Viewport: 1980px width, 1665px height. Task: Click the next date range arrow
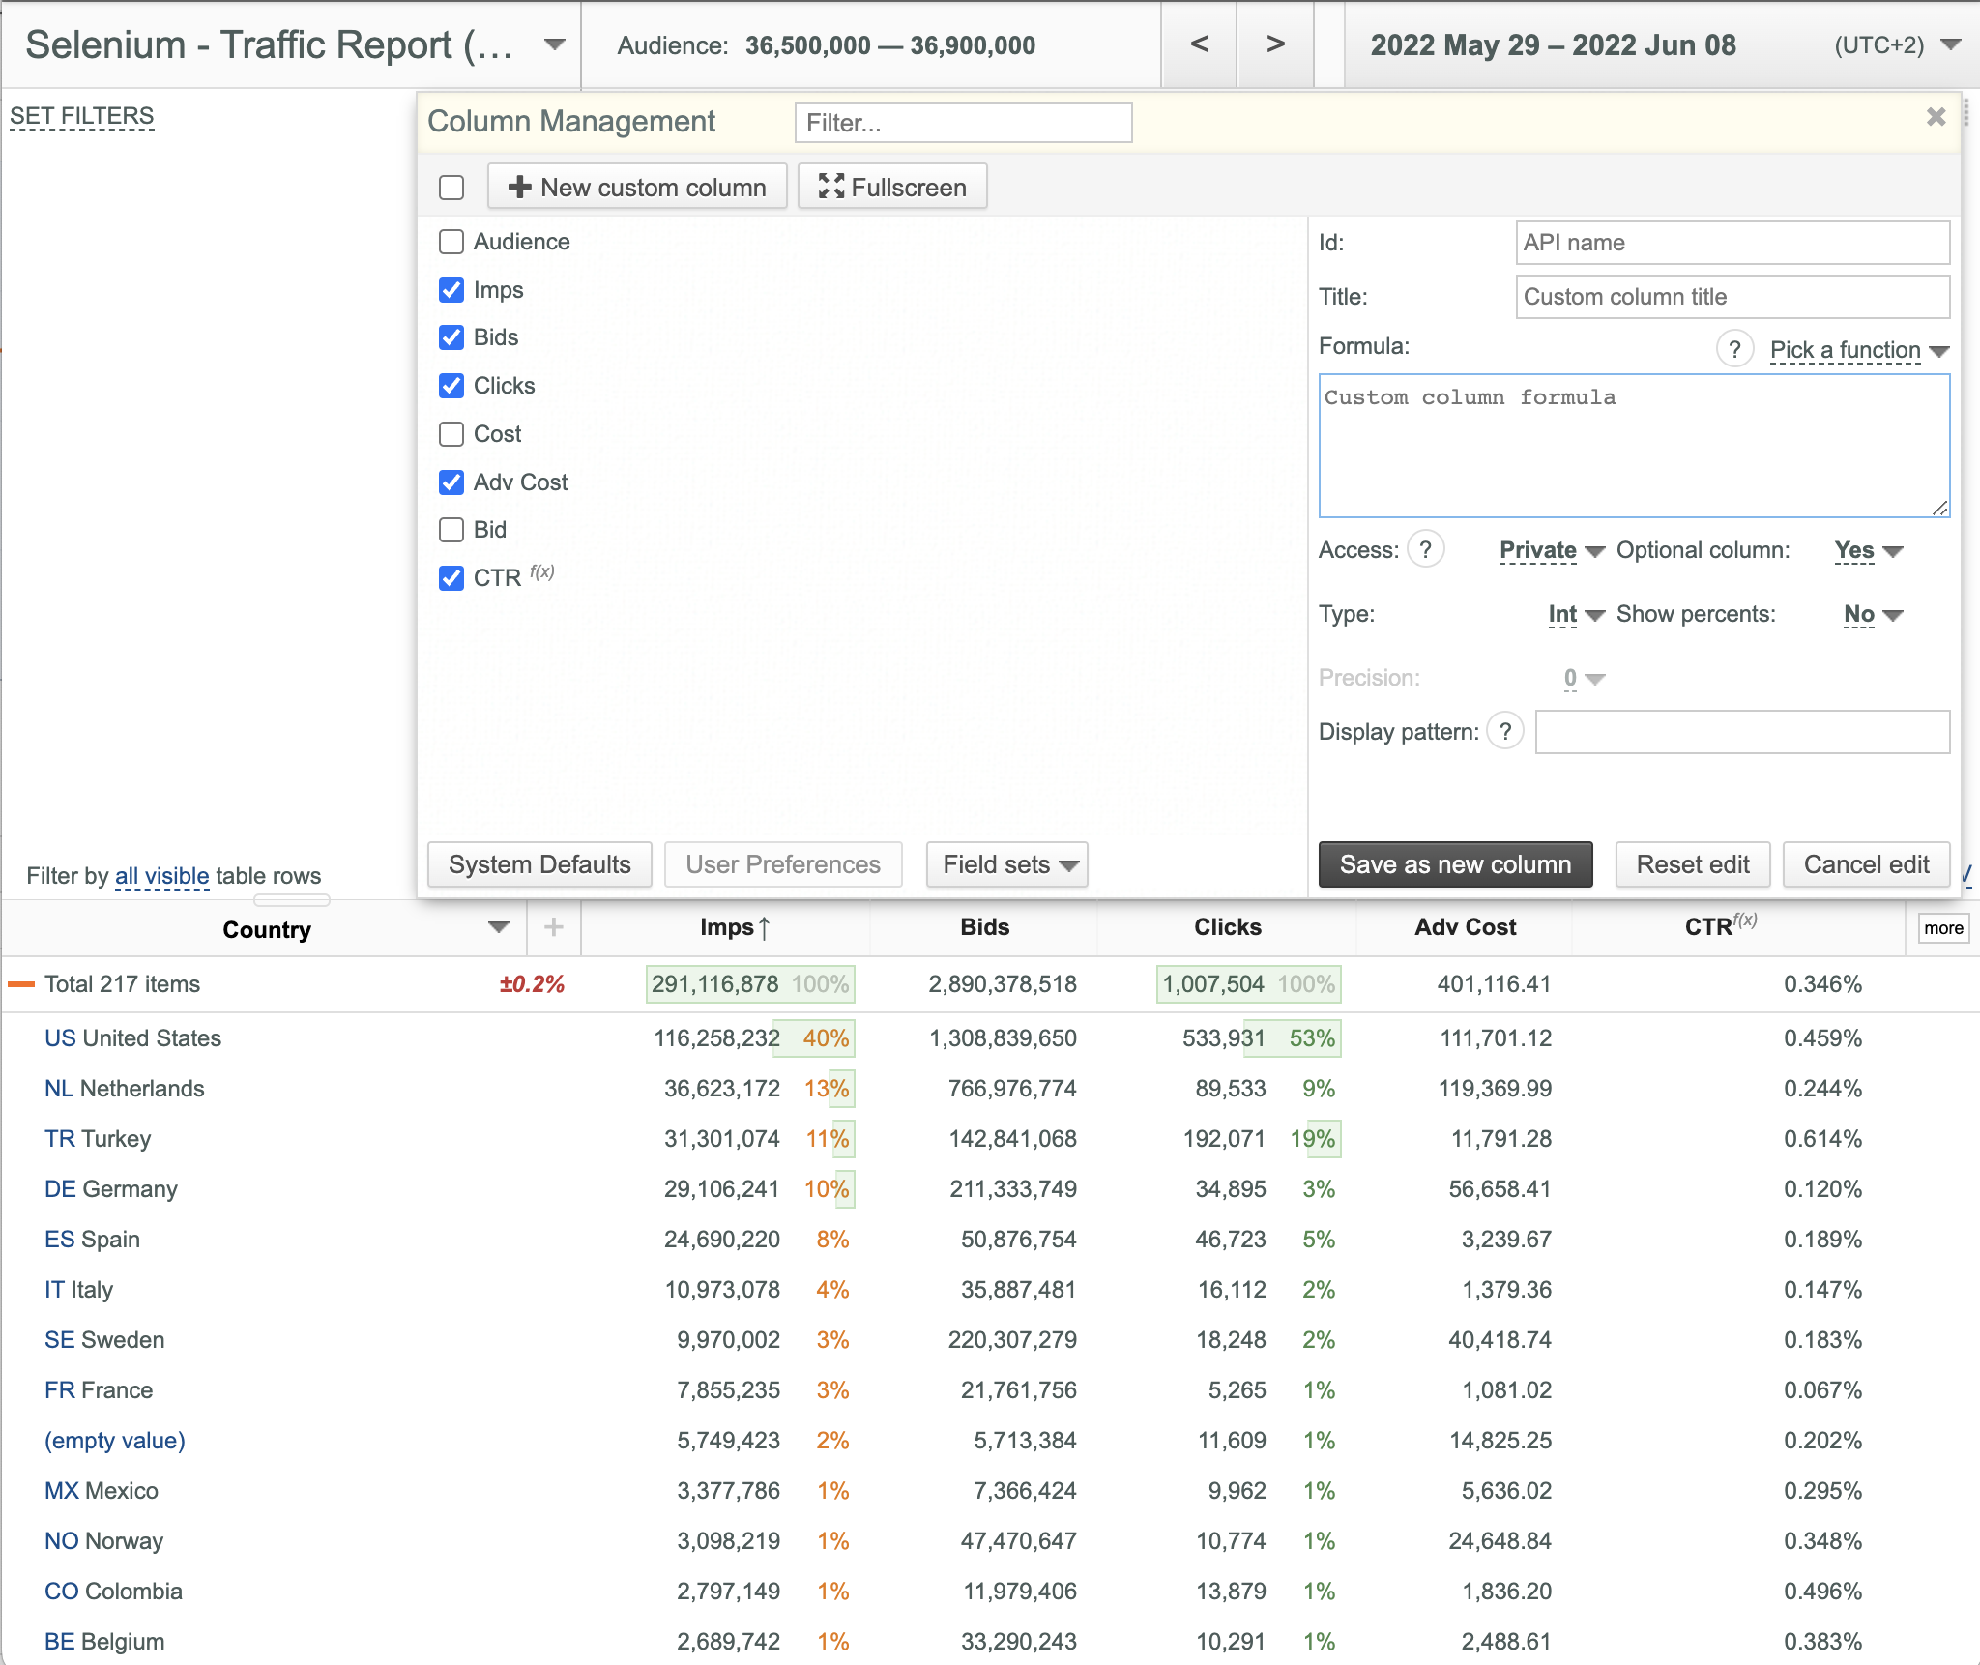(1275, 44)
